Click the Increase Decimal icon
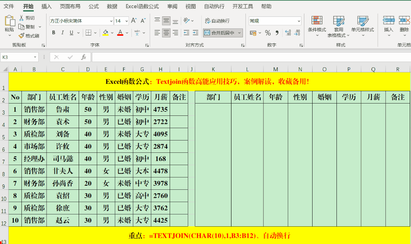The width and height of the screenshot is (411, 244). (x=288, y=32)
